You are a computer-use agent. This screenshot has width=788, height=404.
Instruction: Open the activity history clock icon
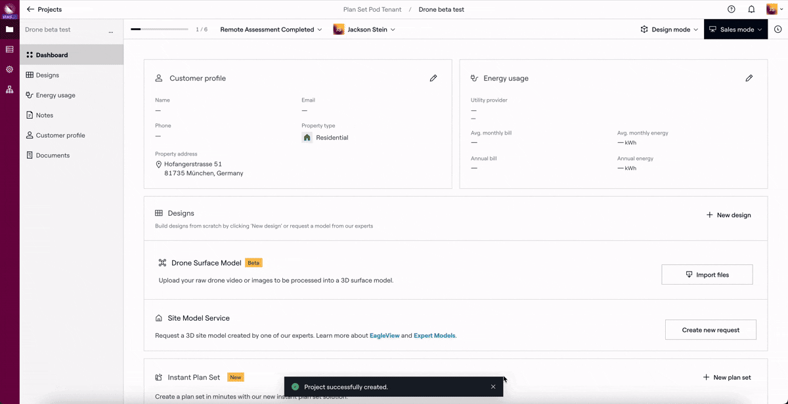[x=778, y=30]
